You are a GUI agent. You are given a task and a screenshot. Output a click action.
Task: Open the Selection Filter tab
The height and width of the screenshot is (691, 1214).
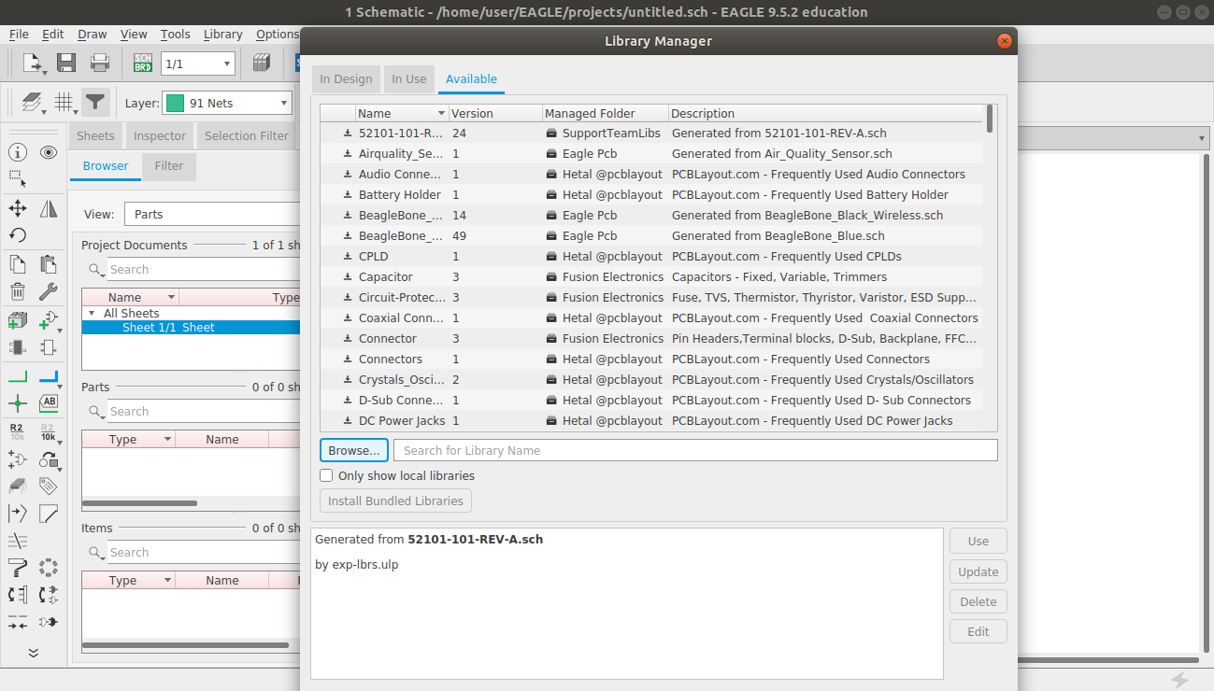[247, 135]
